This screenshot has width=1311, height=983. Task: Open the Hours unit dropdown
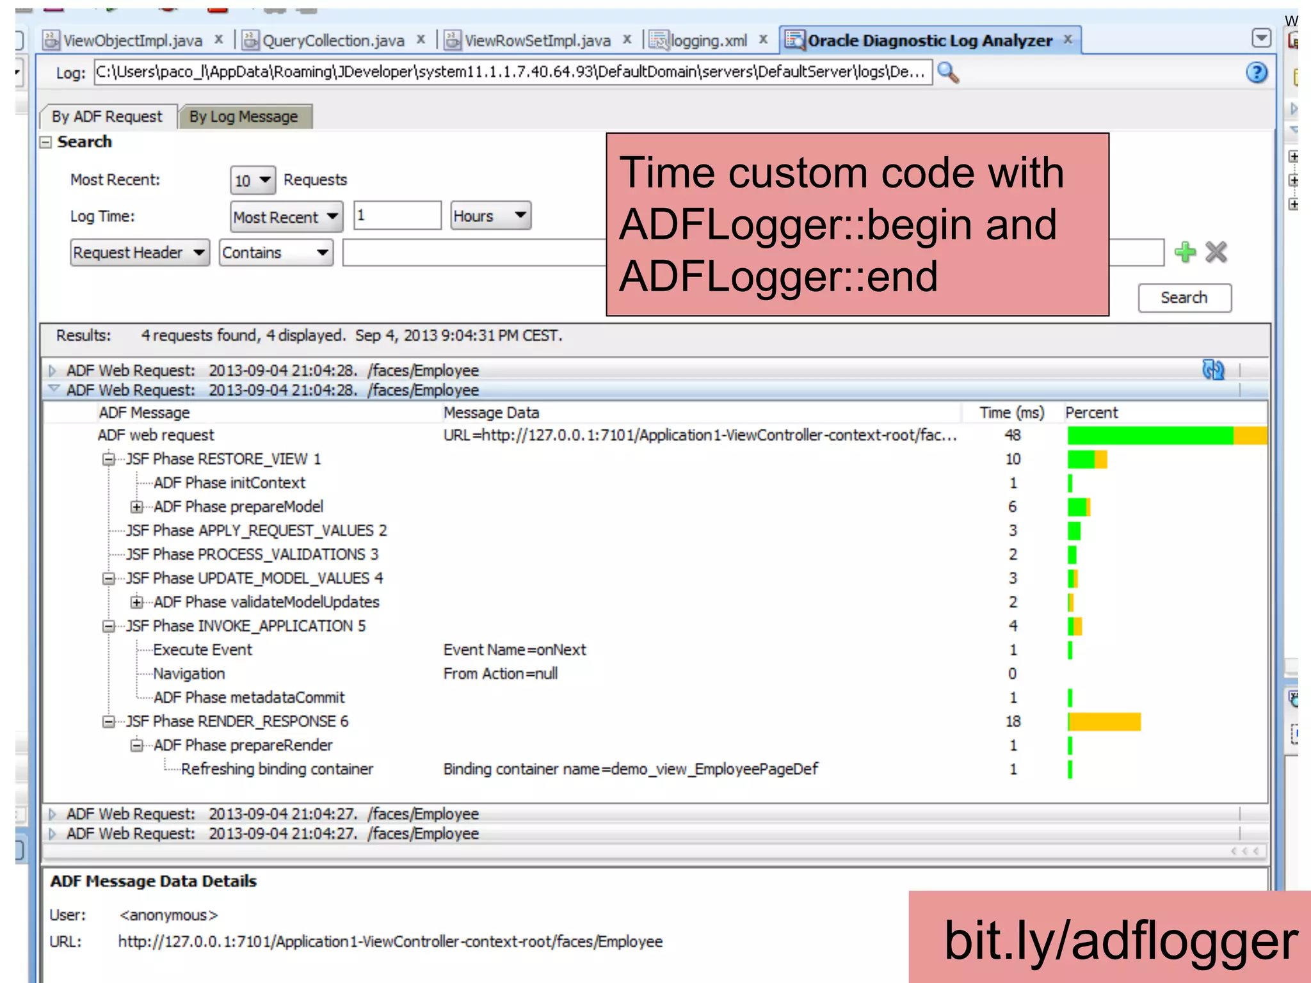(x=490, y=216)
